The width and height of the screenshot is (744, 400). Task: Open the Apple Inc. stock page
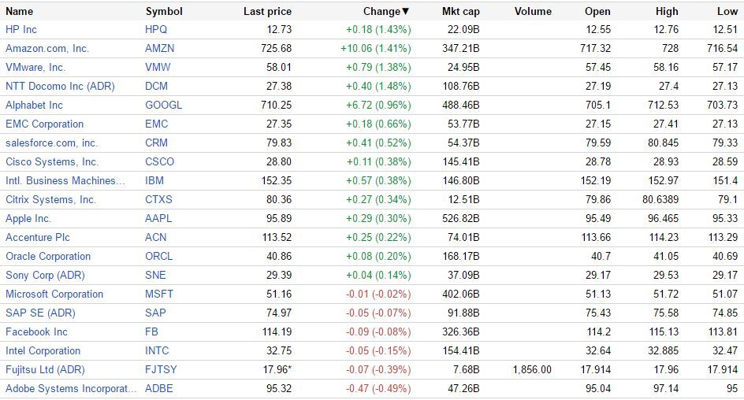(28, 218)
